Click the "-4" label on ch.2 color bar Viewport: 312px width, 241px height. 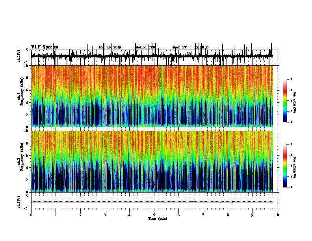tap(290, 155)
